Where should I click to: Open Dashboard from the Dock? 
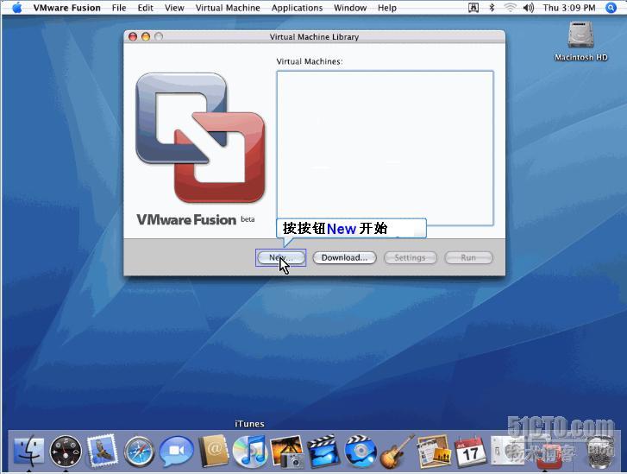66,452
